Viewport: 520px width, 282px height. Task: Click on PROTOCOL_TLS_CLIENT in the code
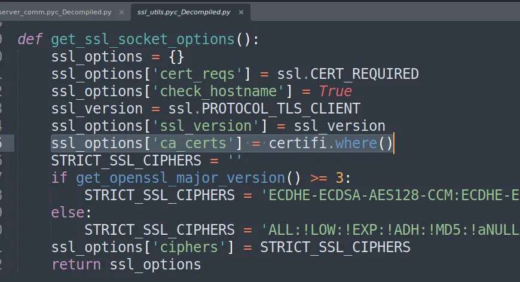pyautogui.click(x=281, y=109)
